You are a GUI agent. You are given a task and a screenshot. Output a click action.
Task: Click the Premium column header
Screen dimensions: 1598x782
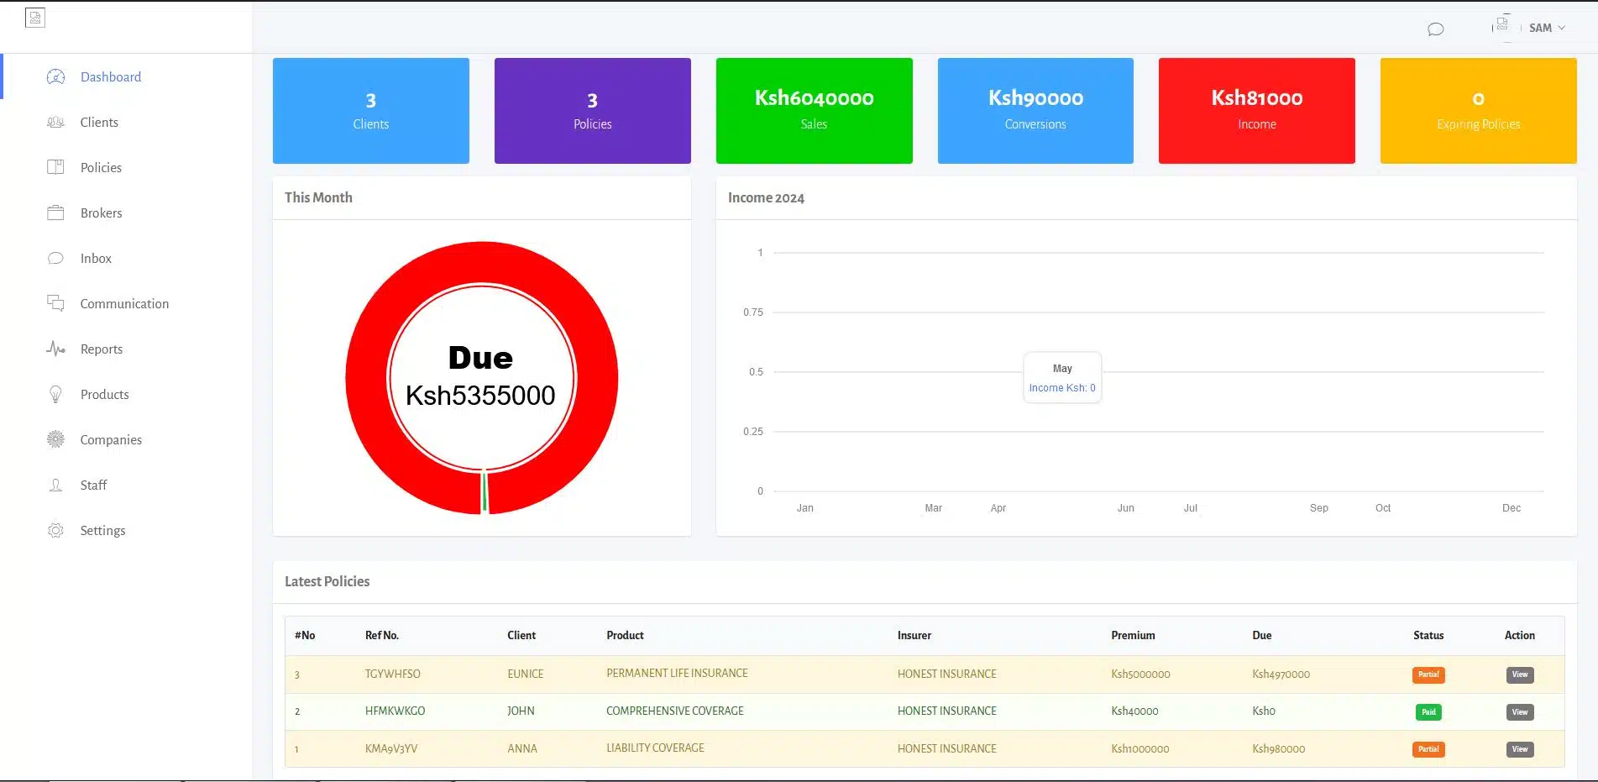(1133, 636)
